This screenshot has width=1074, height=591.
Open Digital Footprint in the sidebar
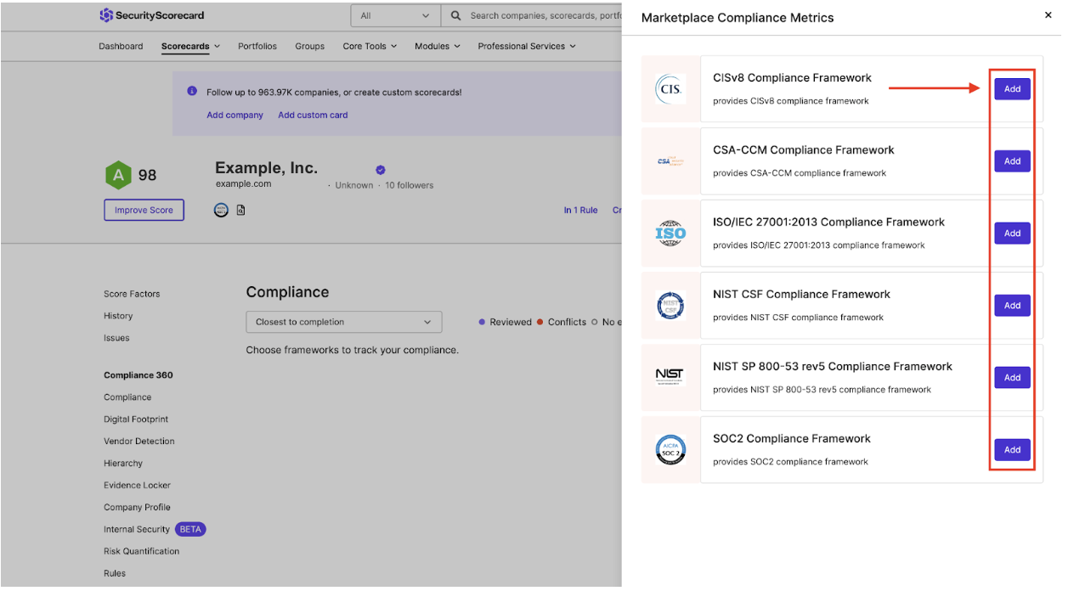pyautogui.click(x=136, y=419)
